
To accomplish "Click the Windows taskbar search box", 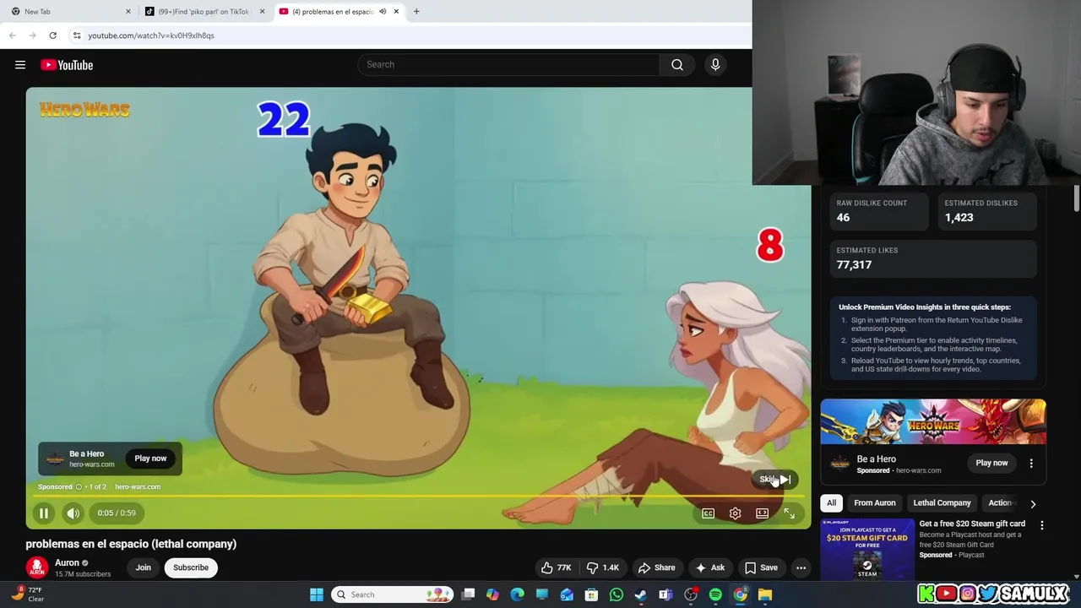I will pyautogui.click(x=392, y=594).
